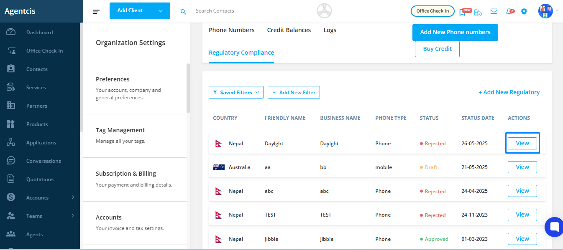Viewport: 563px width, 250px height.
Task: Expand the Teams sidebar submenu
Action: pyautogui.click(x=73, y=216)
